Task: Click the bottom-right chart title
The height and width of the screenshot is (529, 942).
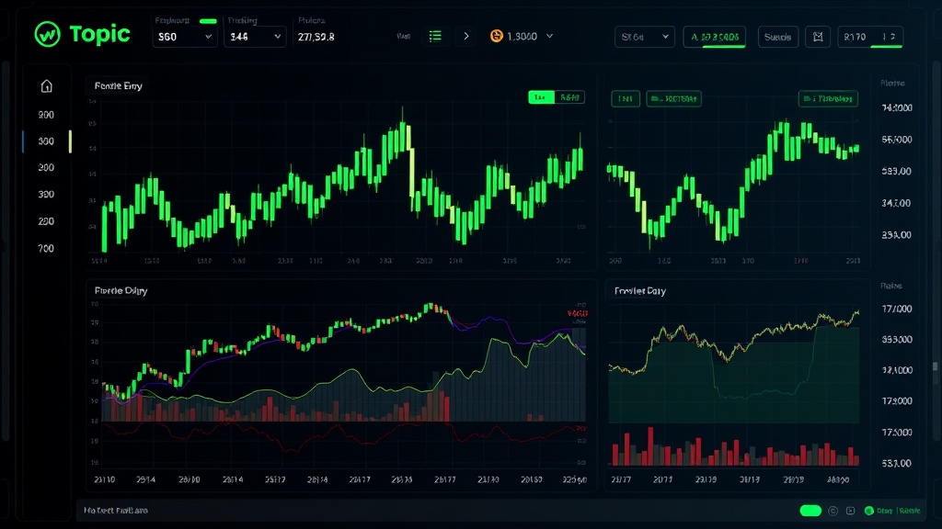Action: (640, 291)
